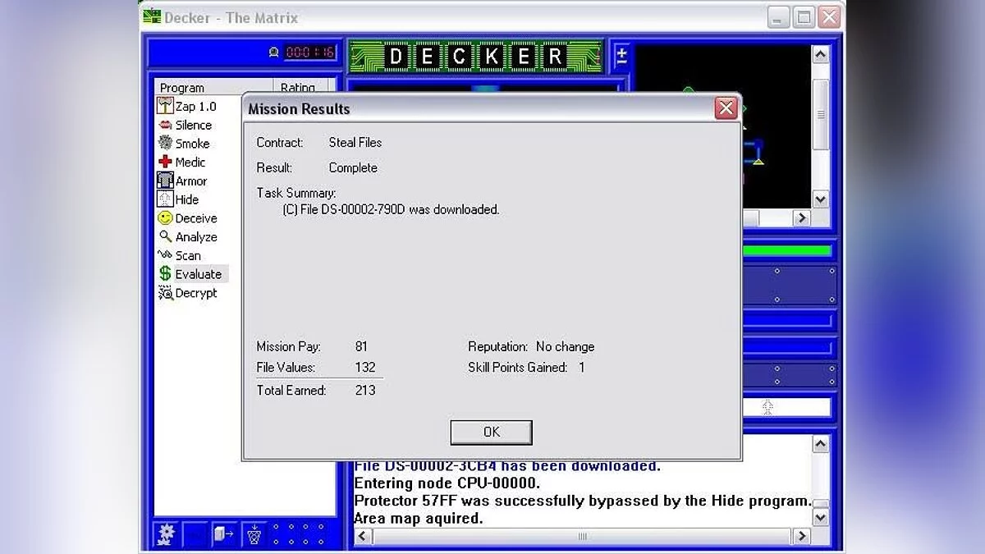Click the green health progress bar
Viewport: 985px width, 554px height.
786,251
